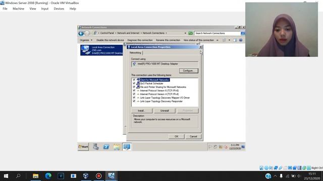Click Diagnose this connection
323x181 pixels.
click(140, 40)
